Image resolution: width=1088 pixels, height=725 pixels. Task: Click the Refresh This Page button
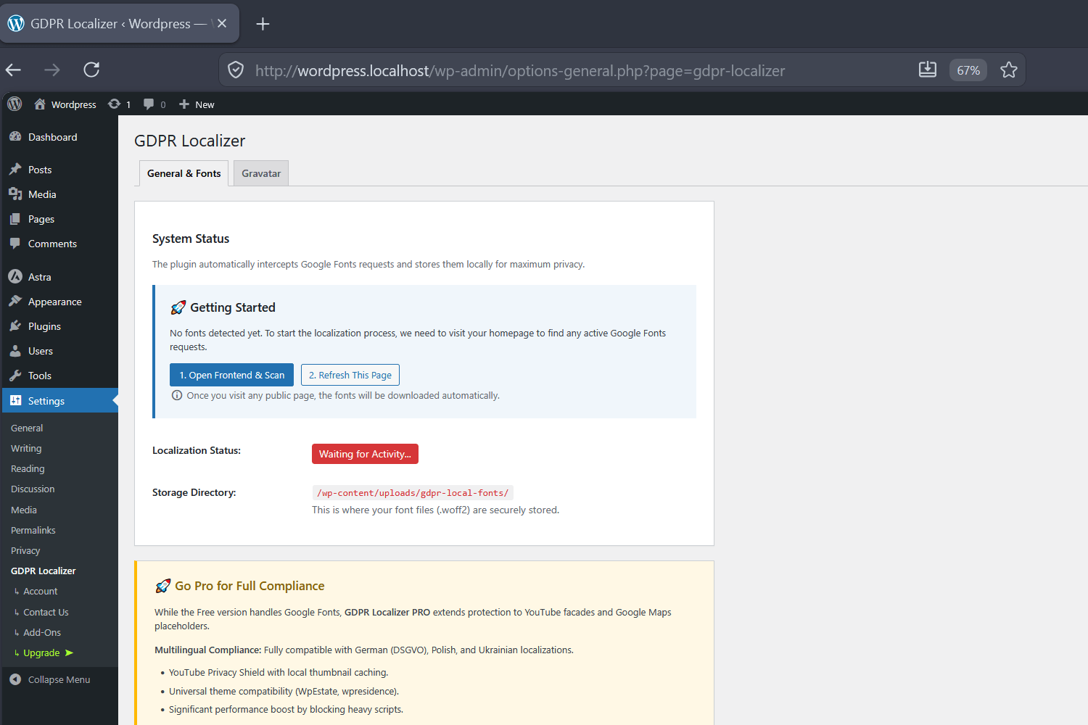pyautogui.click(x=350, y=375)
